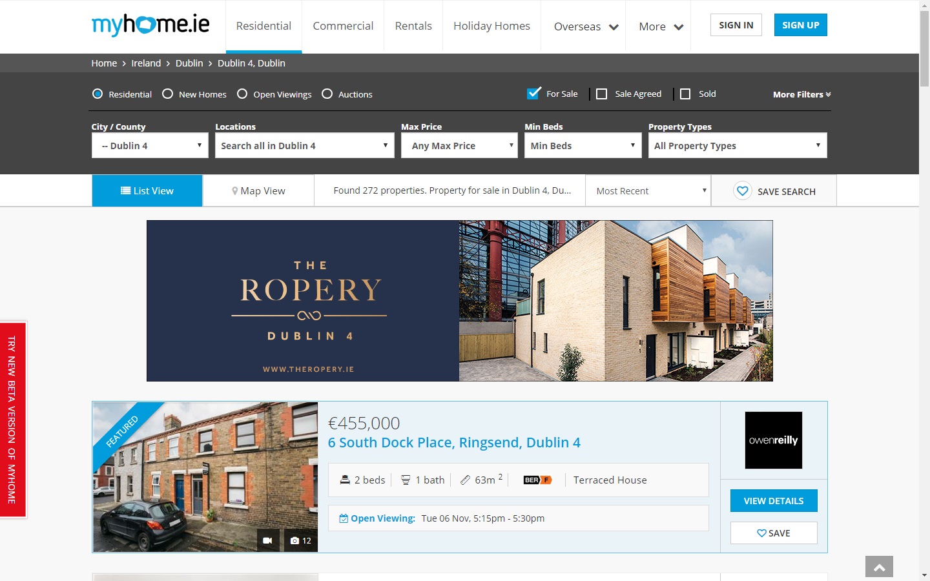Viewport: 930px width, 581px height.
Task: Select the Residential radio button
Action: pyautogui.click(x=98, y=94)
